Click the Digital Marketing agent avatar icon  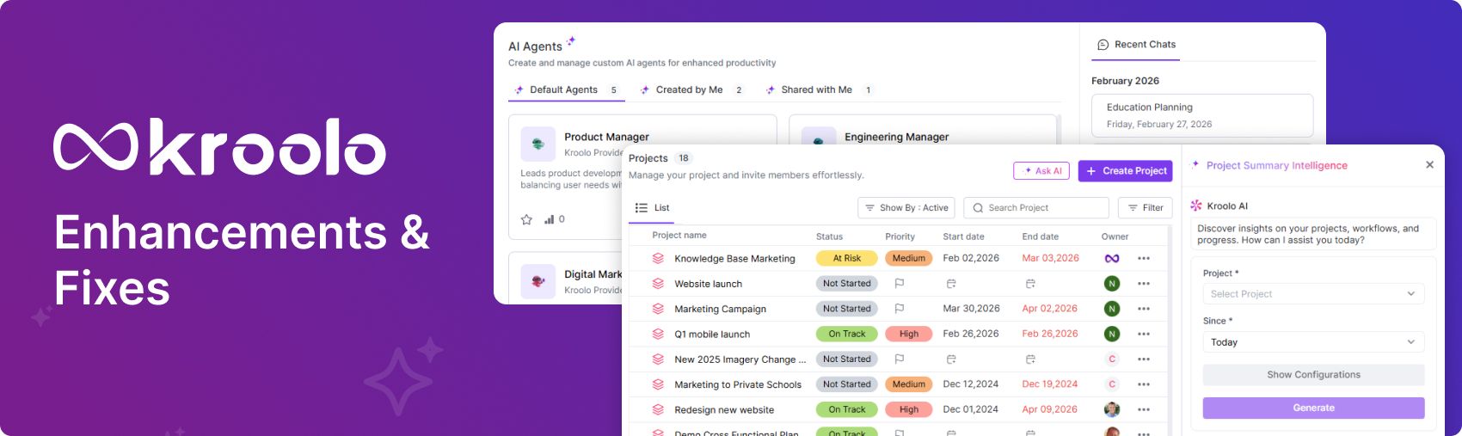coord(538,281)
